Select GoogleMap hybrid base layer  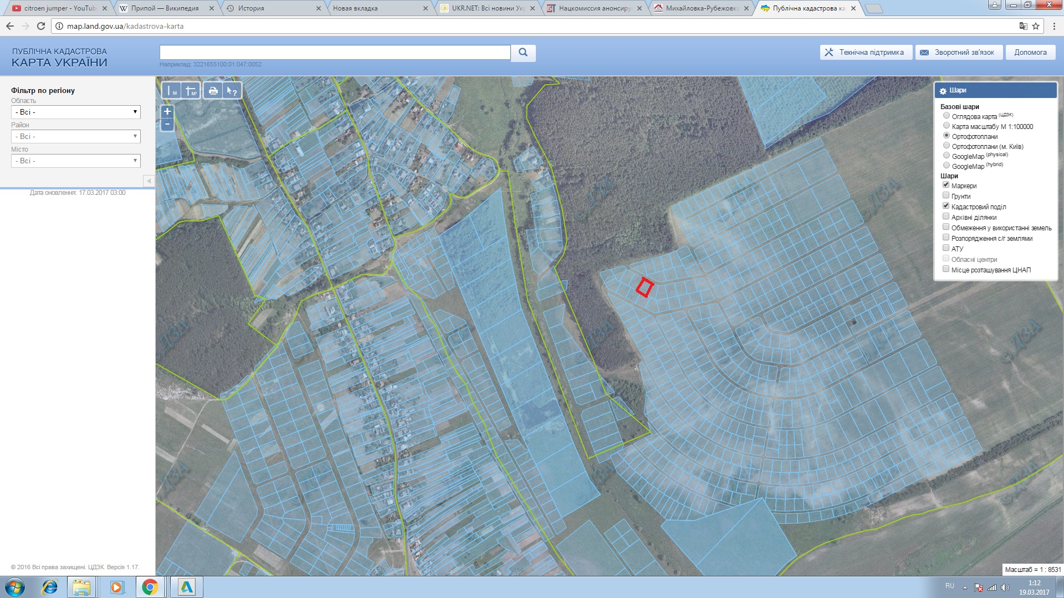(947, 166)
